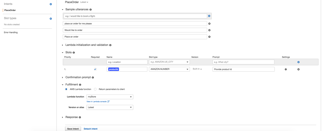Image resolution: width=322 pixels, height=131 pixels.
Task: Select AWS Lambda function fulfillment option
Action: 66,89
